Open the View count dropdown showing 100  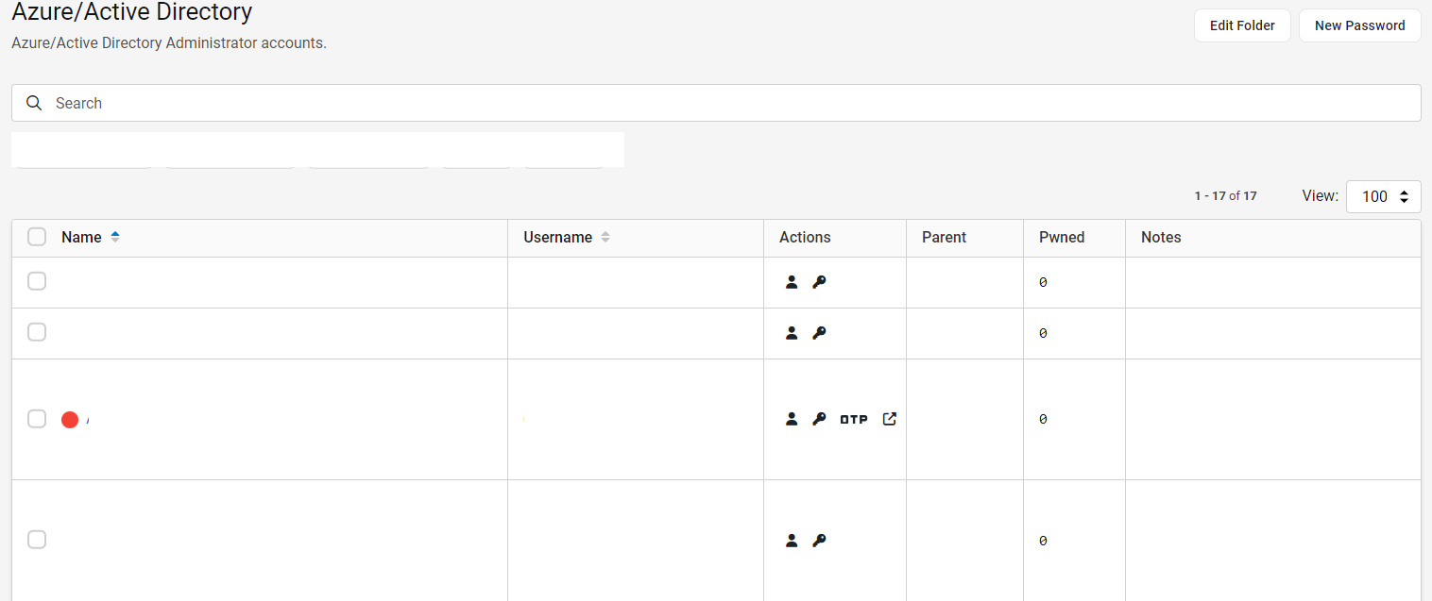pos(1383,196)
